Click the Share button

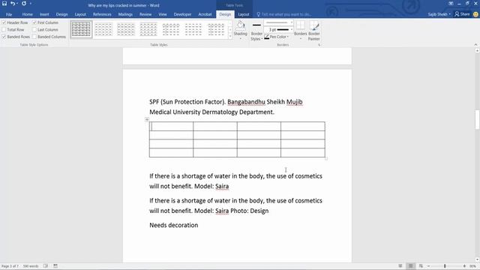click(462, 14)
